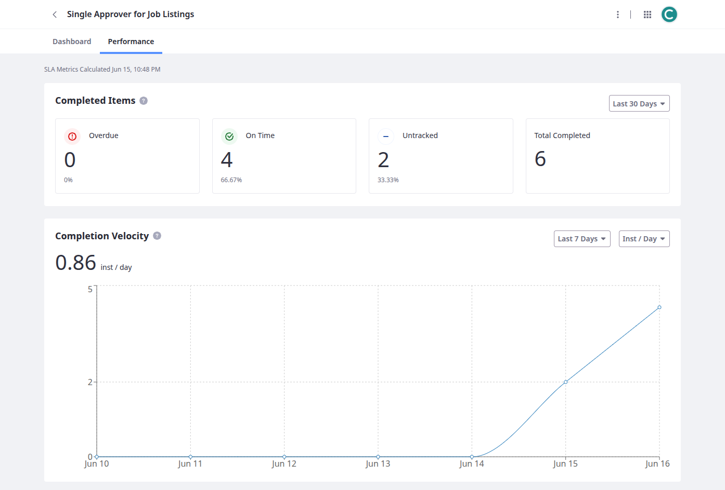
Task: Click the Untracked dash icon
Action: pos(386,137)
